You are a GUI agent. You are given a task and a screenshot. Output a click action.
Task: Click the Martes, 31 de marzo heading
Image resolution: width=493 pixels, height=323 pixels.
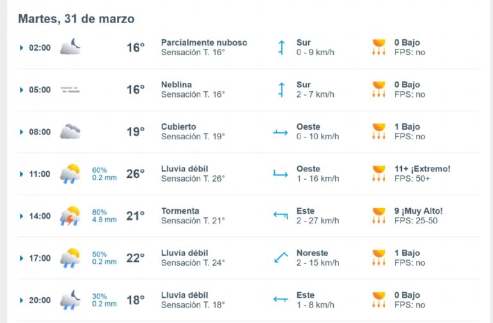[76, 19]
